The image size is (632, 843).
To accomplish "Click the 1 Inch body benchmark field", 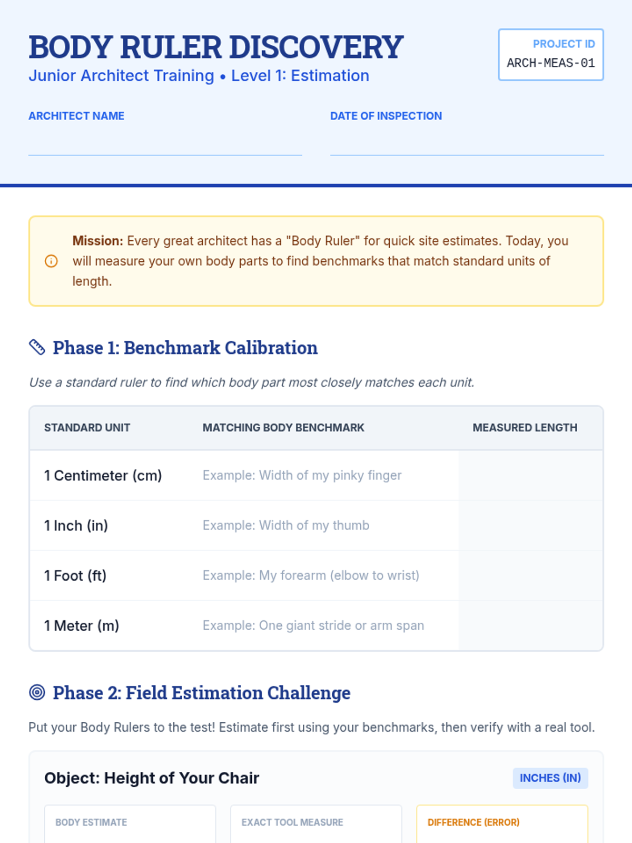I will pos(321,525).
